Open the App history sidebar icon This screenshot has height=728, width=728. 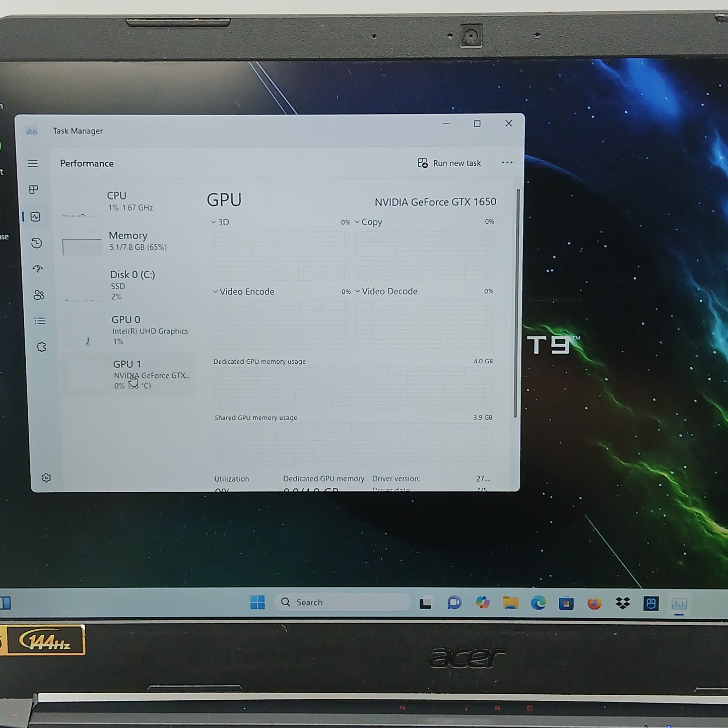click(36, 243)
